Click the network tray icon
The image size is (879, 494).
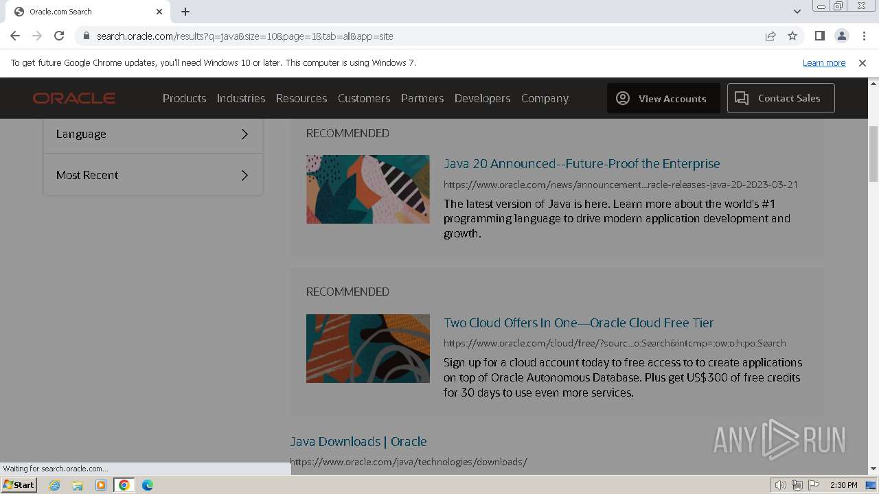click(x=797, y=485)
